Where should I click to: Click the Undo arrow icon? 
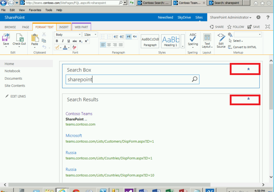44,47
